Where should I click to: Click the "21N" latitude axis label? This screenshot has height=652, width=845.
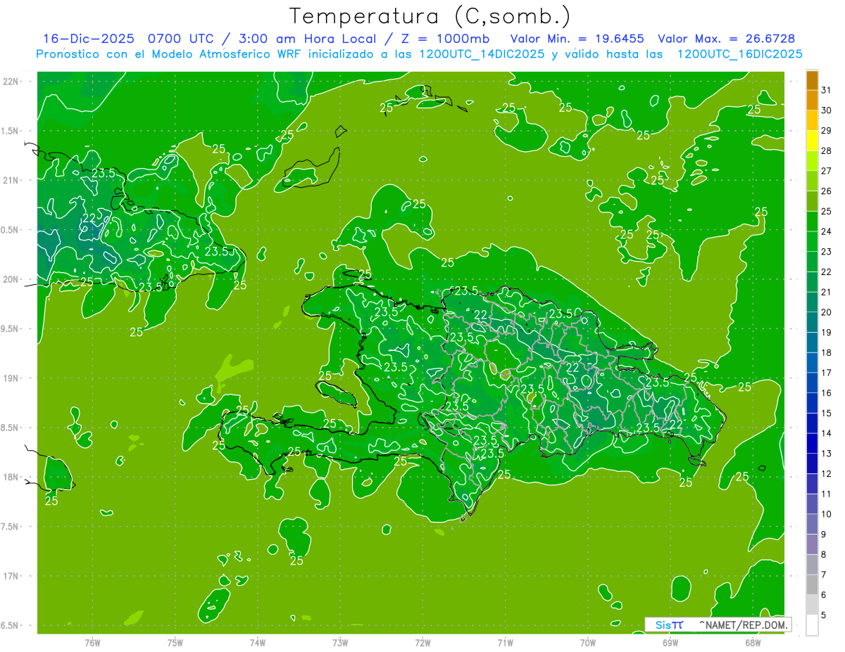tap(11, 181)
